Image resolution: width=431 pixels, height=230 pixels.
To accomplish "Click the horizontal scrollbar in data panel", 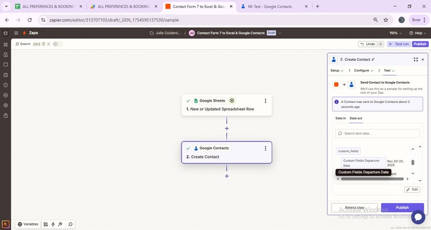I will (372, 179).
